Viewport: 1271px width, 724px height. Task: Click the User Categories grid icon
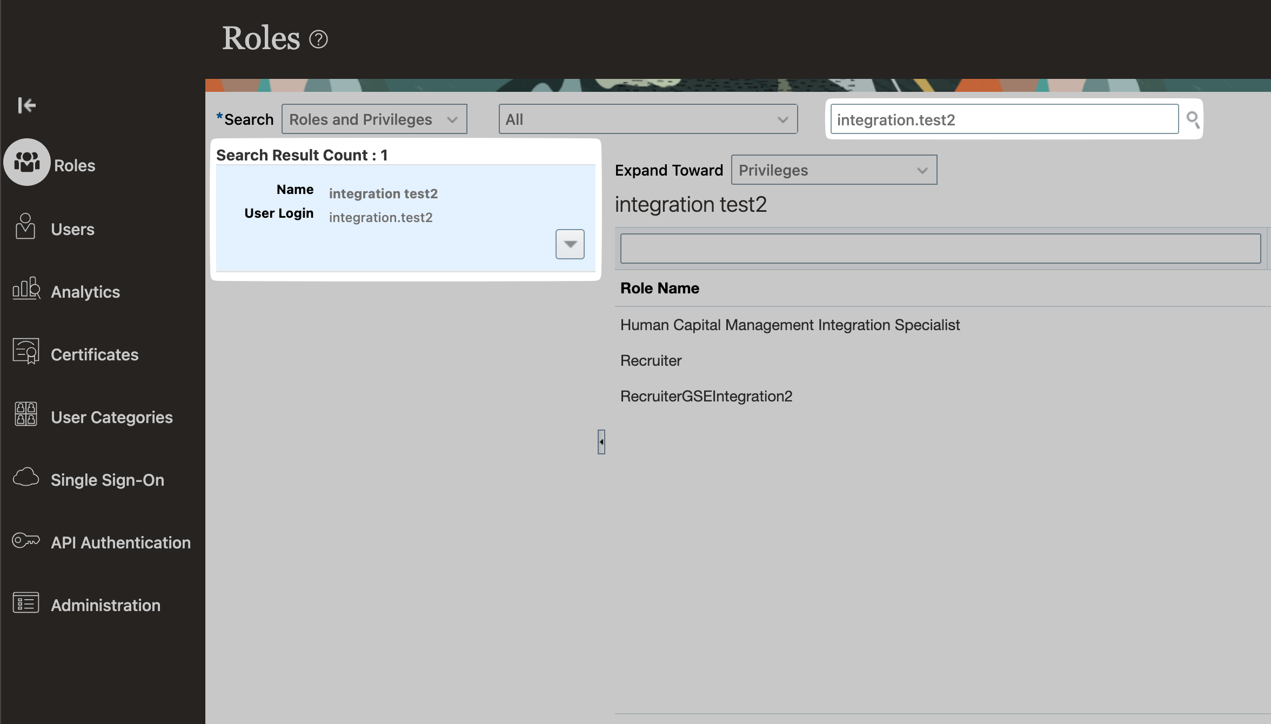(x=26, y=414)
